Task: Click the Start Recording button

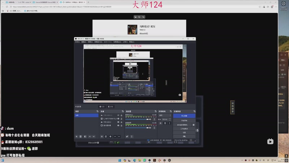Action: (x=184, y=120)
